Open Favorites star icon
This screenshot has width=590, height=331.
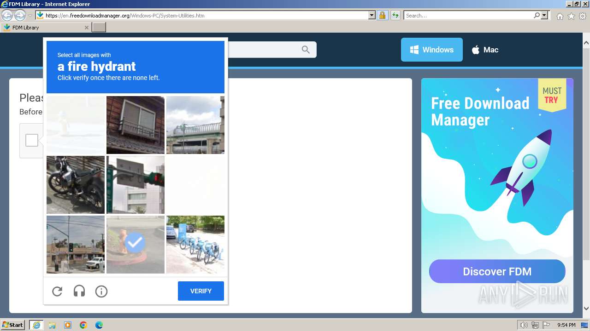pyautogui.click(x=571, y=16)
